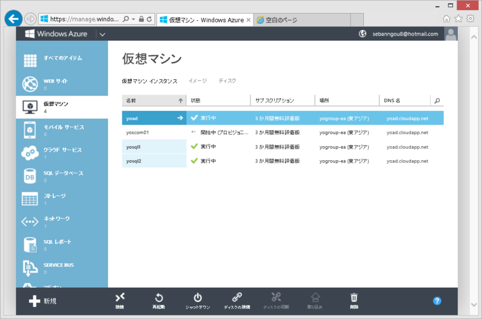Open Storage table icon
Viewport: 482px width, 319px height.
click(x=30, y=199)
